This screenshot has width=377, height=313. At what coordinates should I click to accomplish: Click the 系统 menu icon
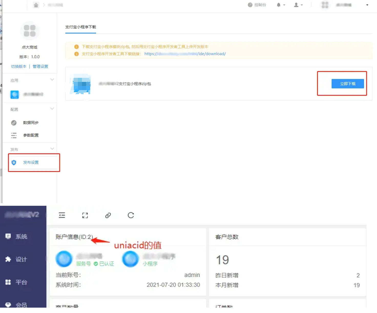[x=8, y=236]
